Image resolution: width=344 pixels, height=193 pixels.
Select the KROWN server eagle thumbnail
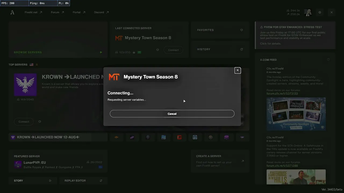click(x=25, y=85)
